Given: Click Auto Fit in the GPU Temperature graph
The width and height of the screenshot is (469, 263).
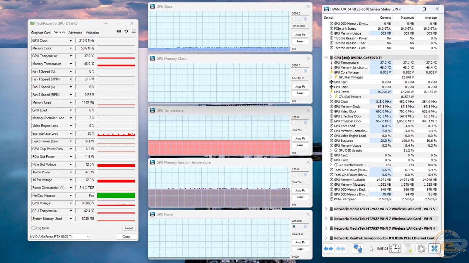Looking at the screenshot, I should (x=300, y=139).
